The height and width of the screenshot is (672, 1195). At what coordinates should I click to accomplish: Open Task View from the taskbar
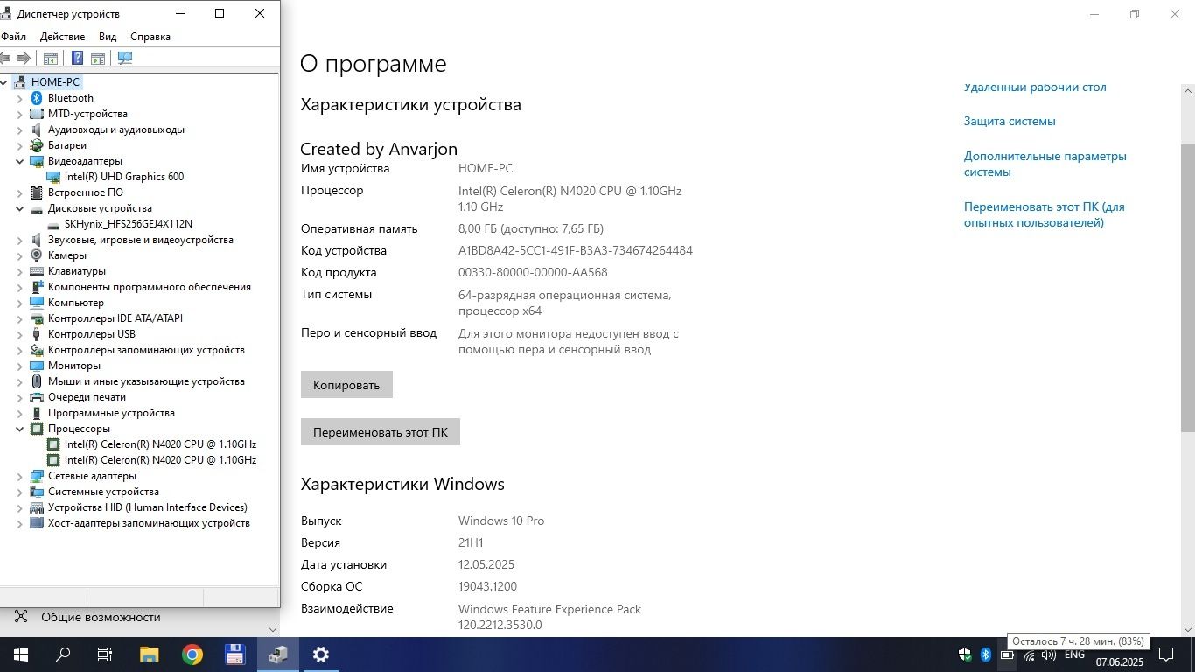coord(105,654)
